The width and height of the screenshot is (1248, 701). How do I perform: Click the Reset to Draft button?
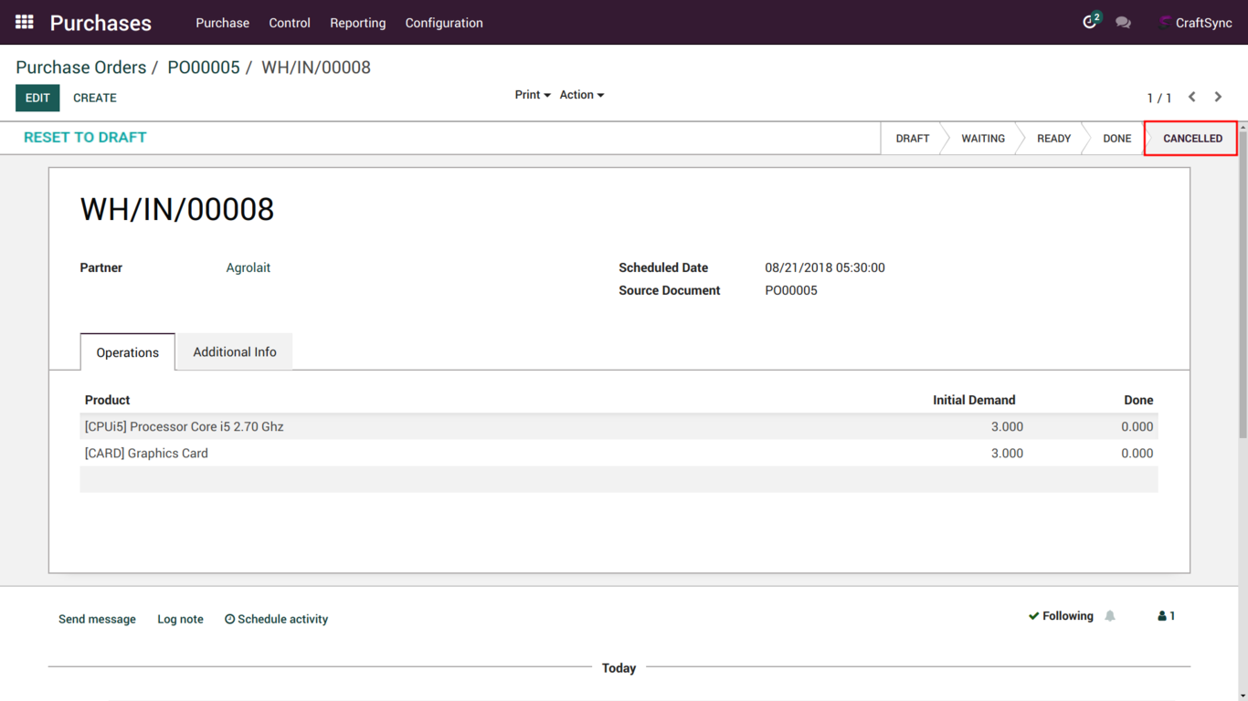tap(85, 138)
